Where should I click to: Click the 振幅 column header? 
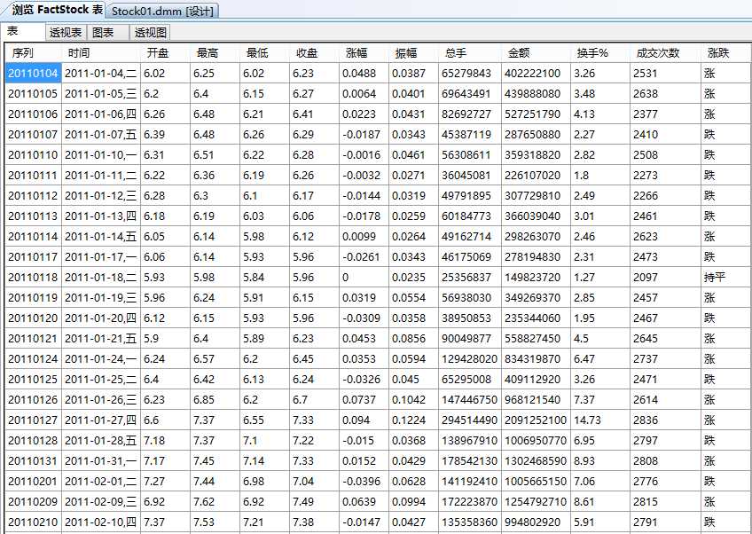pyautogui.click(x=414, y=52)
